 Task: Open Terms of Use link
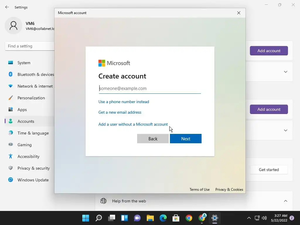tap(200, 190)
